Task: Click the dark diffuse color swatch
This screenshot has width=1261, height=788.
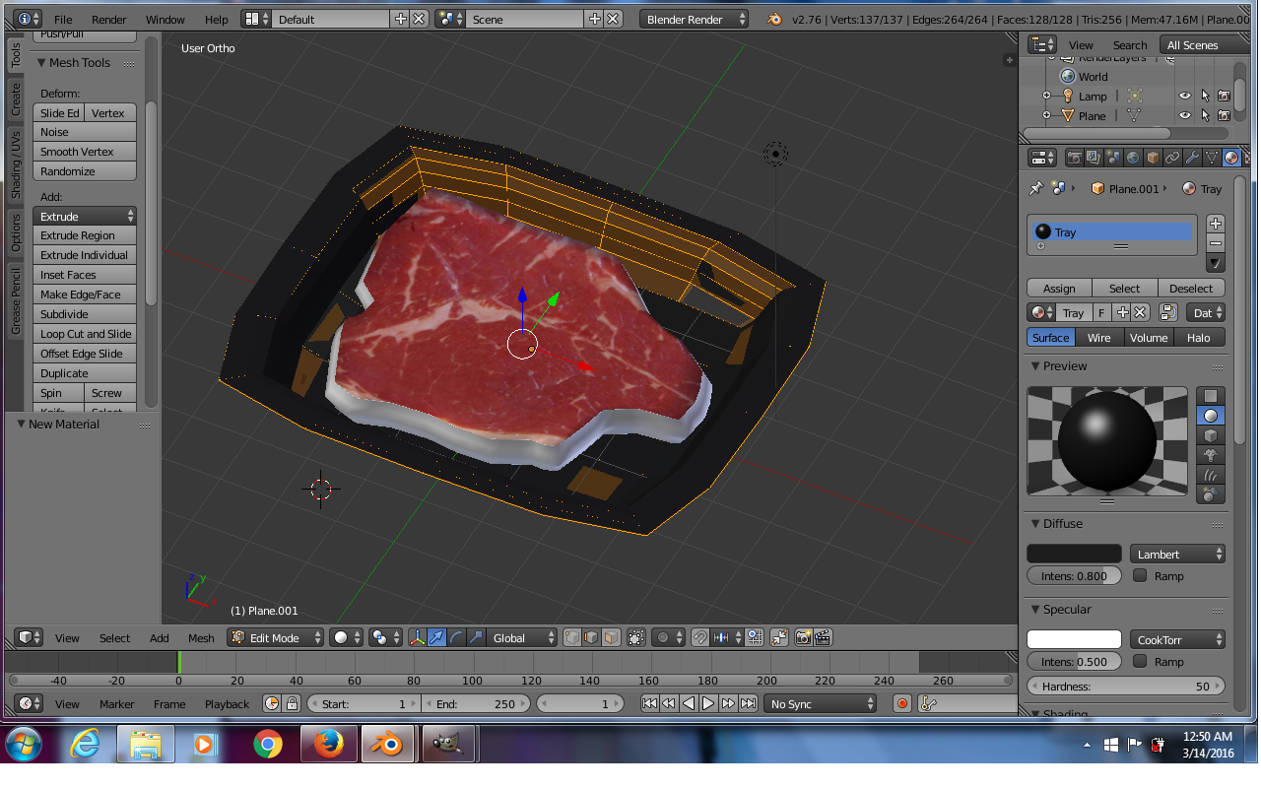Action: 1074,554
